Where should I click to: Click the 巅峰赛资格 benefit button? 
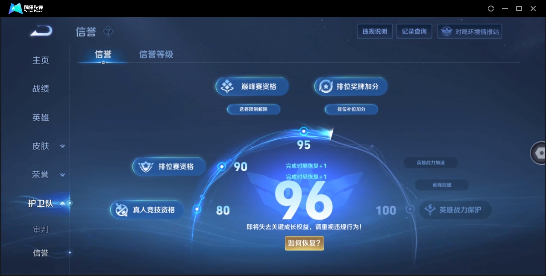pyautogui.click(x=252, y=87)
